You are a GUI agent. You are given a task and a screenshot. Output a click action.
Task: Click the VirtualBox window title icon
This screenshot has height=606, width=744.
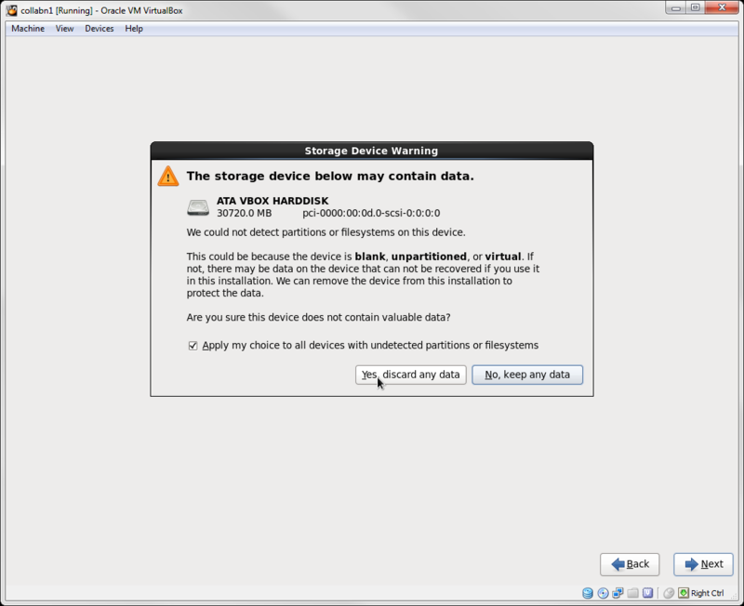tap(12, 10)
